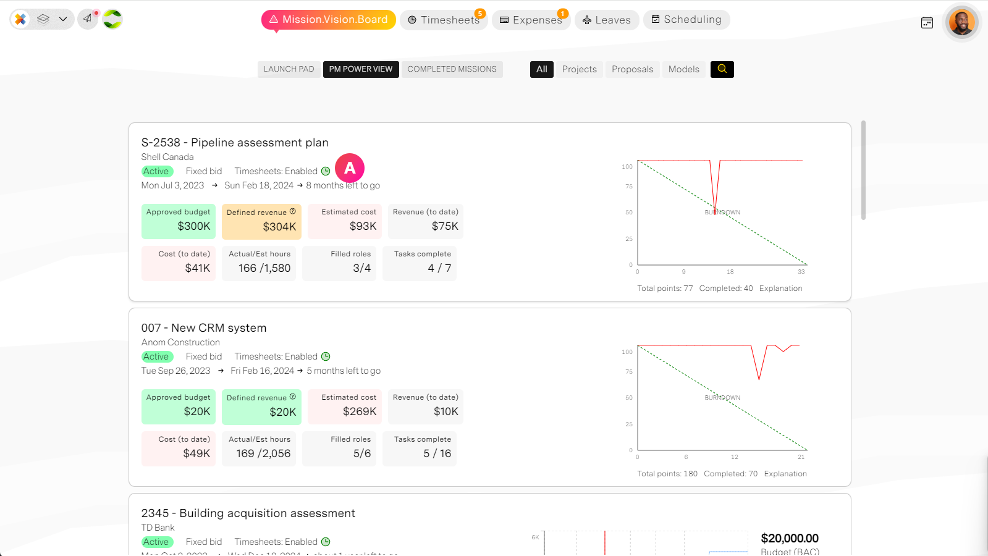Open the paper plane notifications icon
Screen dimensions: 988x556
[88, 19]
